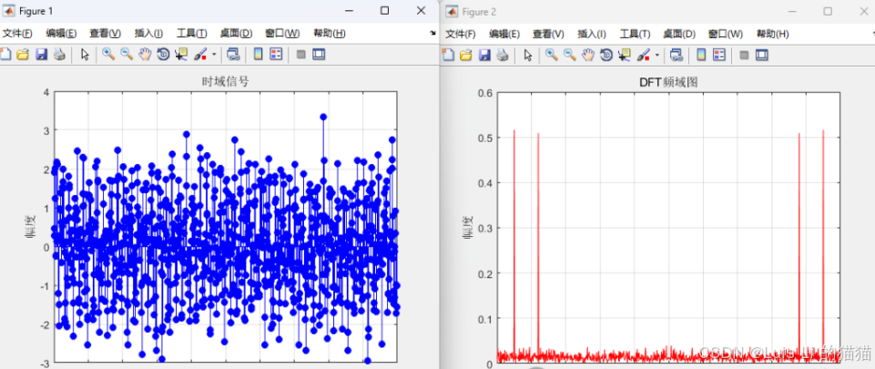Open 窗口(W) menu in Figure 1
This screenshot has height=369, width=875.
(x=282, y=34)
